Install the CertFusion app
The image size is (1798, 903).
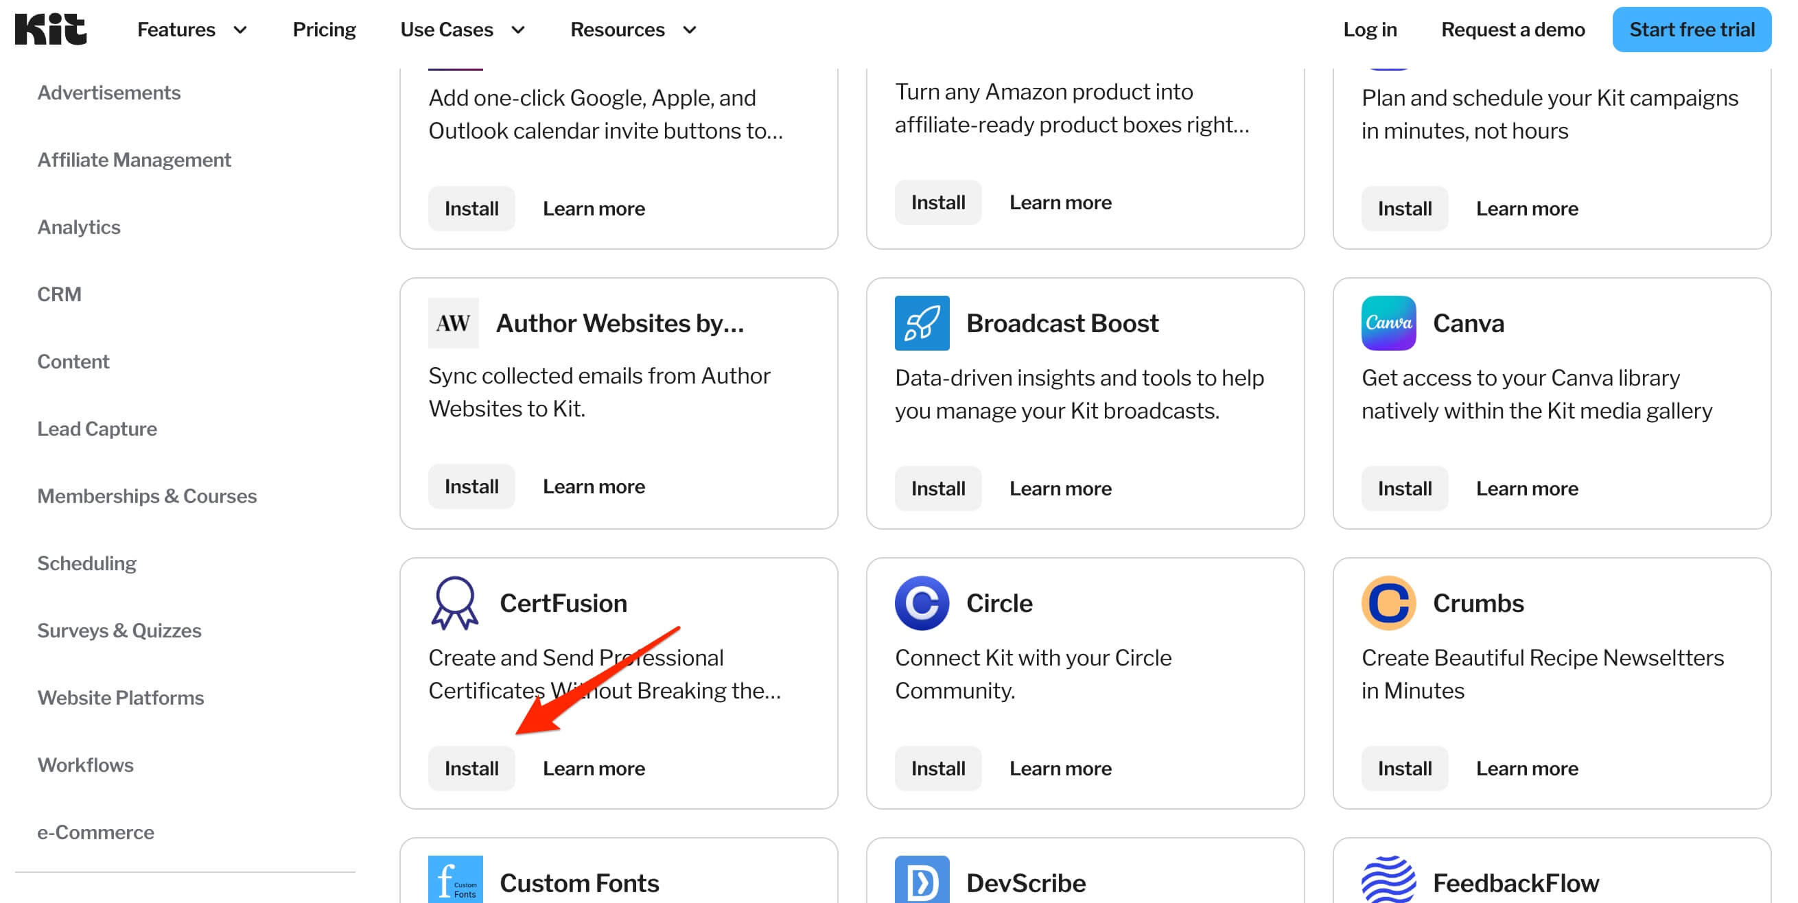click(471, 769)
